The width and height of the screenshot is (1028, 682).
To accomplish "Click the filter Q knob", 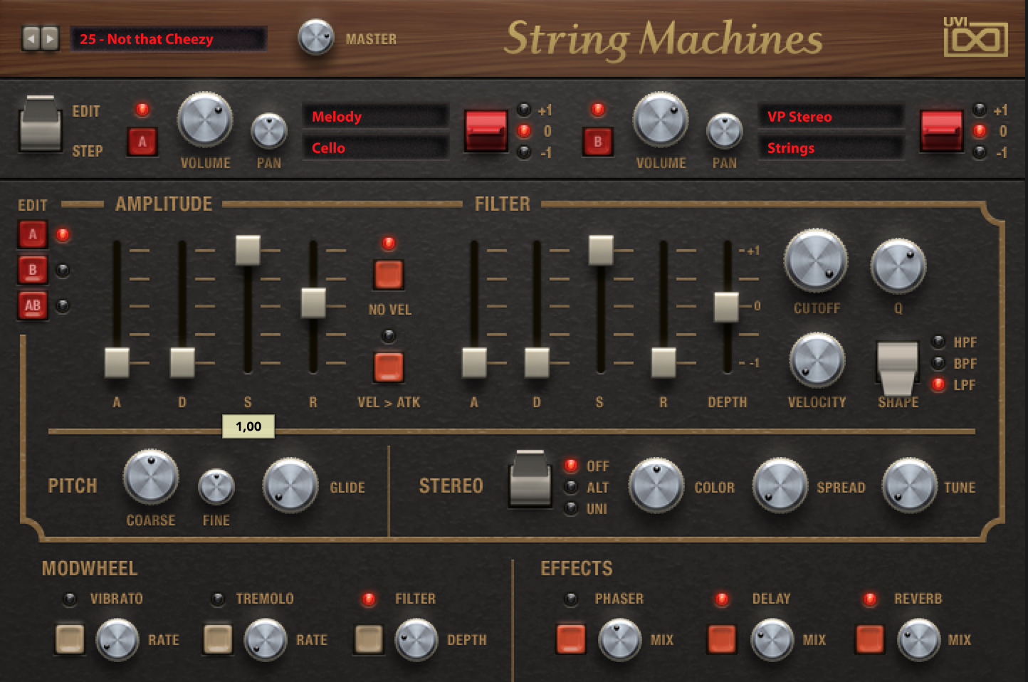I will (x=898, y=266).
